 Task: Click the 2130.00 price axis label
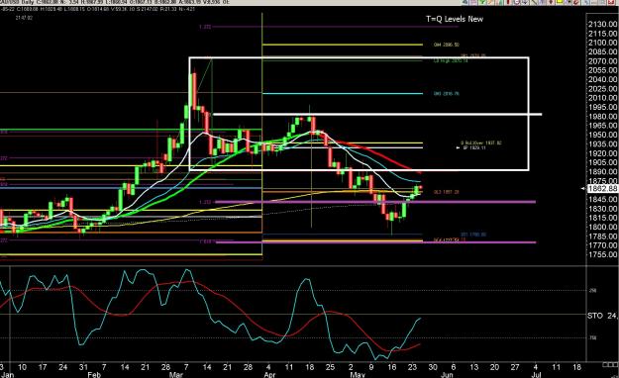tap(602, 24)
